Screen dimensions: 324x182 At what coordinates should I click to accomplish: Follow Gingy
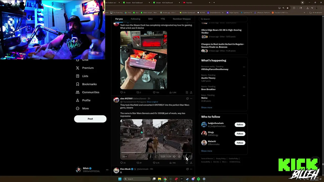[240, 134]
